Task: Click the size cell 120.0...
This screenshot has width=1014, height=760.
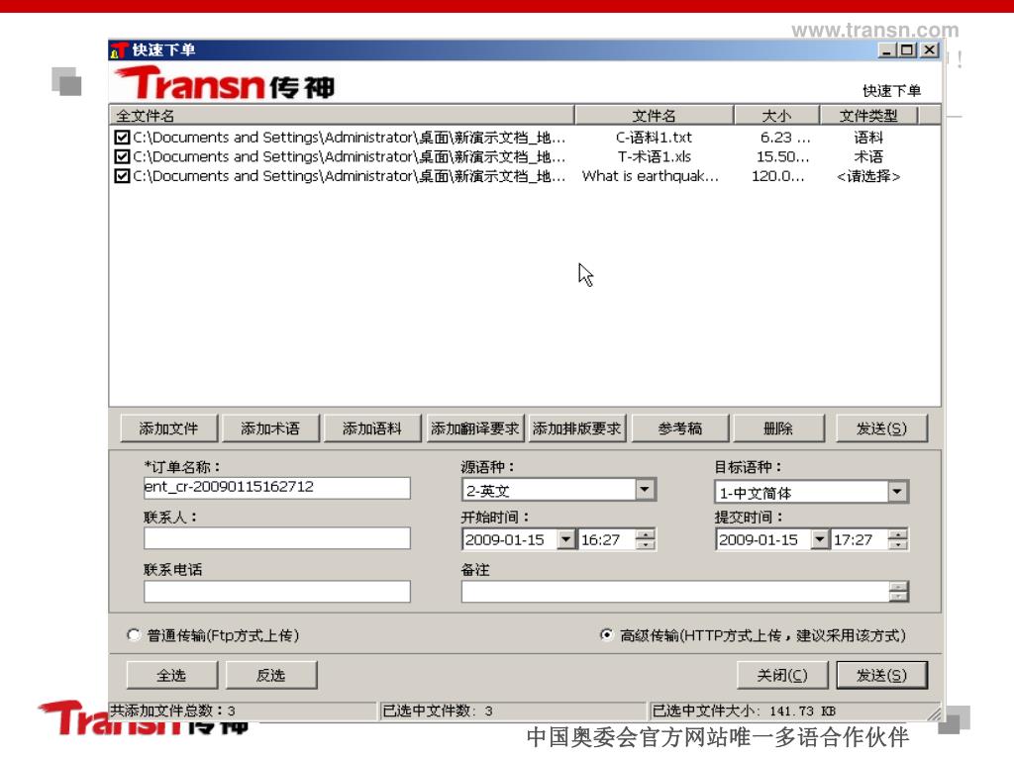Action: 778,176
